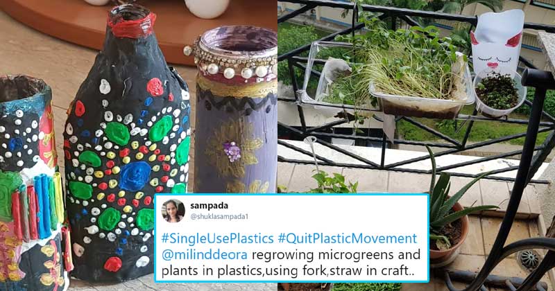This screenshot has width=555, height=291.
Task: Follow the #SingleUsePlastics hashtag
Action: pos(217,238)
